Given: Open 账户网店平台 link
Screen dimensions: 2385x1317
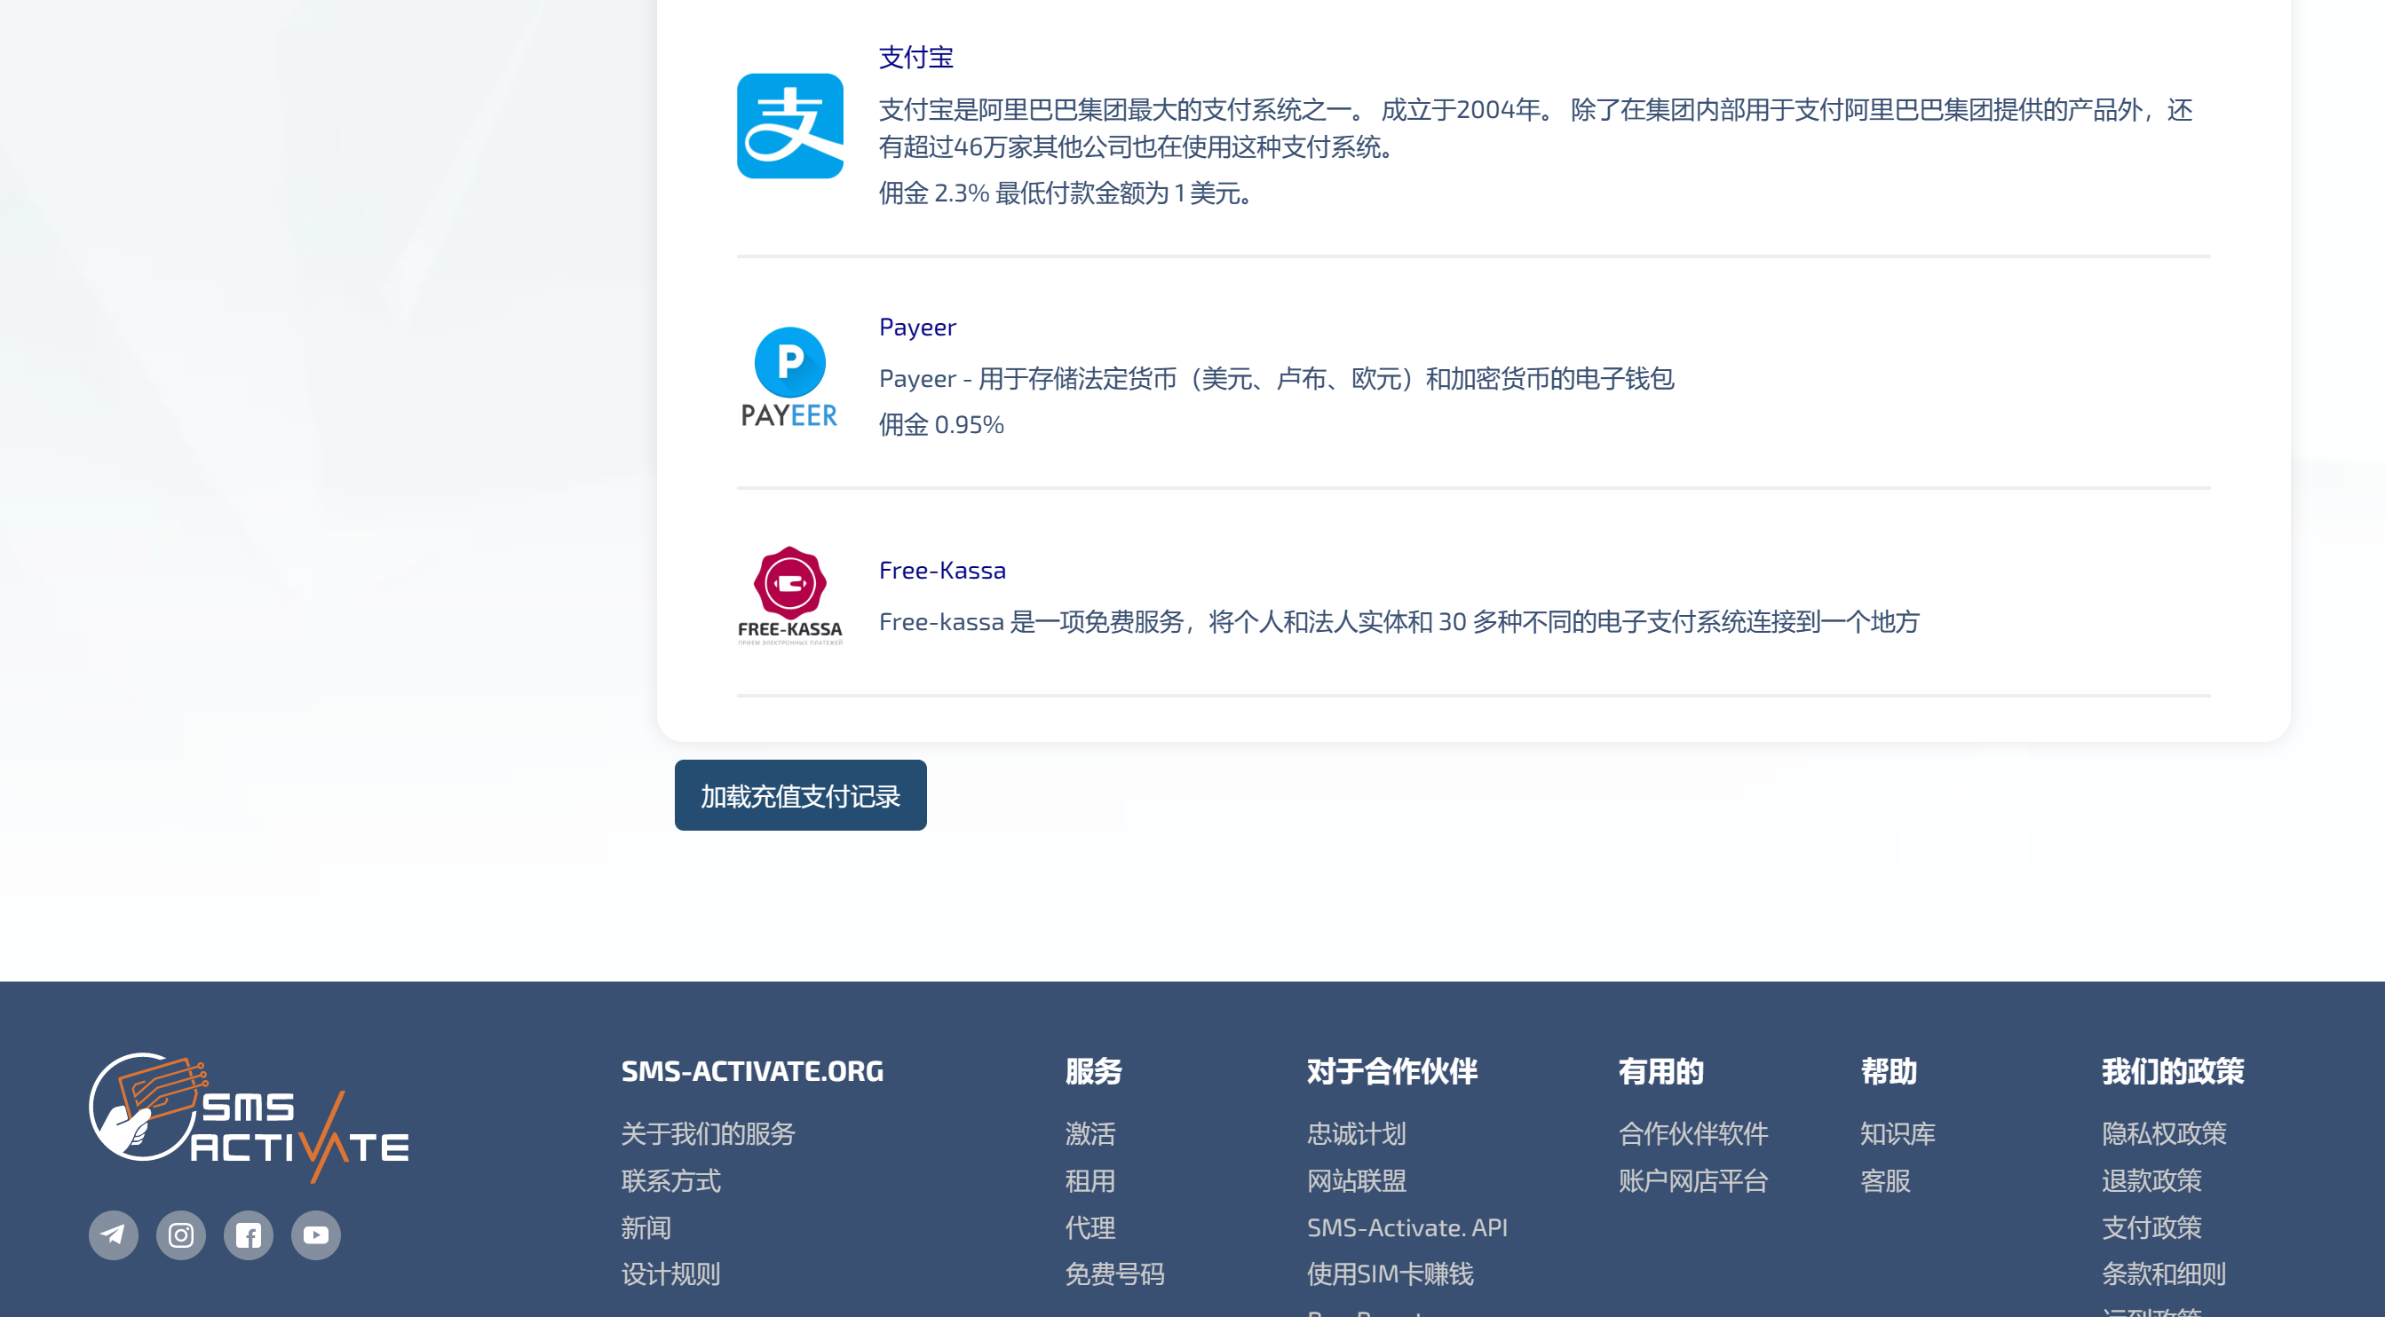Looking at the screenshot, I should coord(1693,1180).
